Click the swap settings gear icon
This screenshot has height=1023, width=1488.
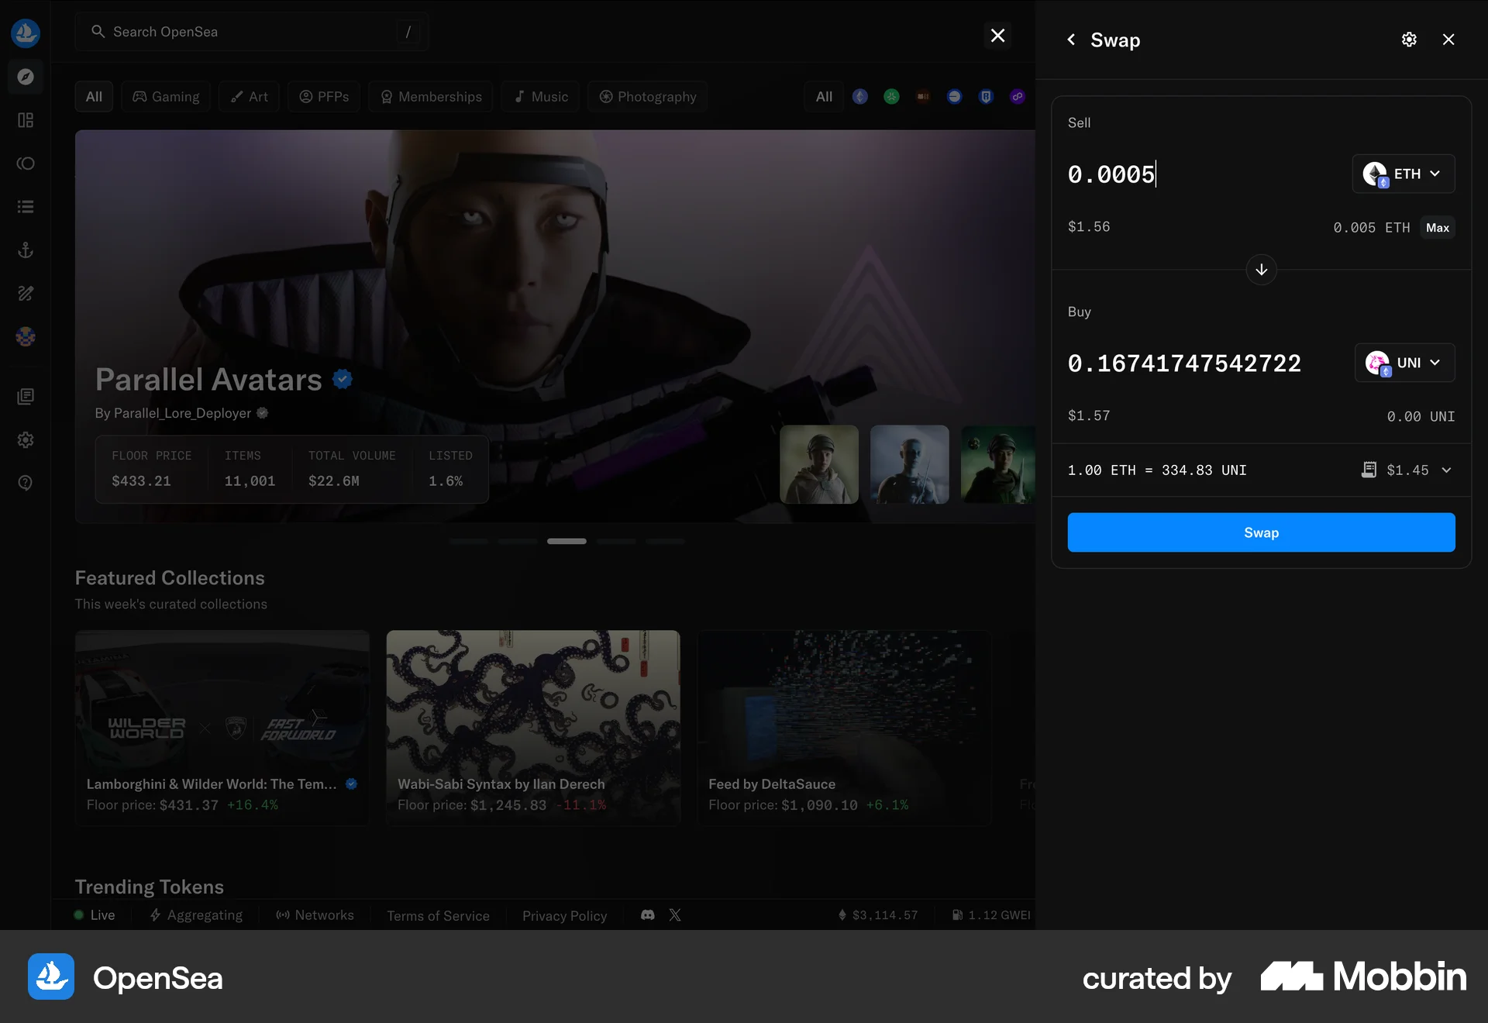(x=1409, y=39)
